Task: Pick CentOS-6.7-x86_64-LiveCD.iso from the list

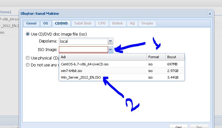Action: pyautogui.click(x=85, y=64)
